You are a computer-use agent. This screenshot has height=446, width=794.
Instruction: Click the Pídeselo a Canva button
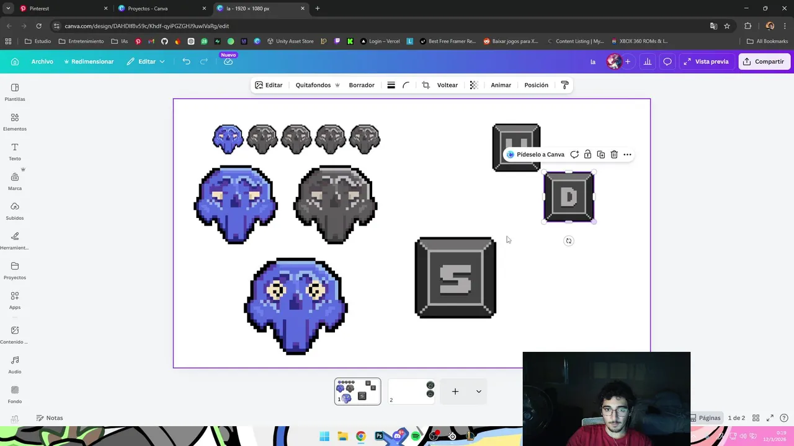pyautogui.click(x=535, y=154)
